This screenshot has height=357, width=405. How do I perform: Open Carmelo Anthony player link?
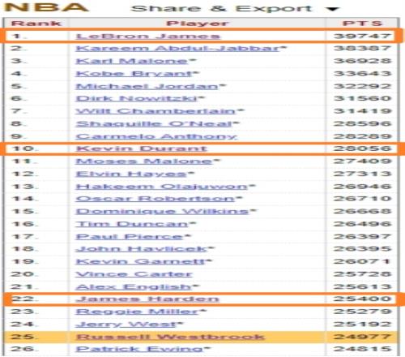(x=156, y=136)
